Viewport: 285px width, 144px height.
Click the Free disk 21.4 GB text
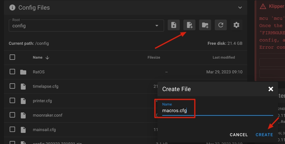[225, 44]
